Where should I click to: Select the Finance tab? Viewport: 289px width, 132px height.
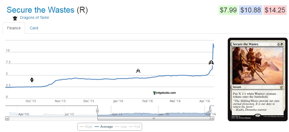point(14,28)
